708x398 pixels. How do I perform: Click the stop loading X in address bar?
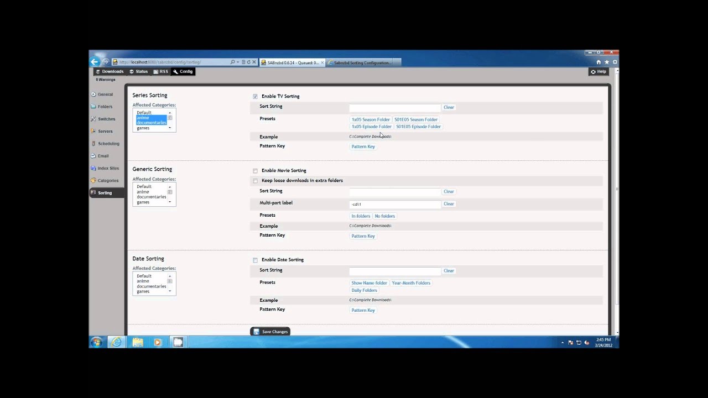(x=254, y=62)
